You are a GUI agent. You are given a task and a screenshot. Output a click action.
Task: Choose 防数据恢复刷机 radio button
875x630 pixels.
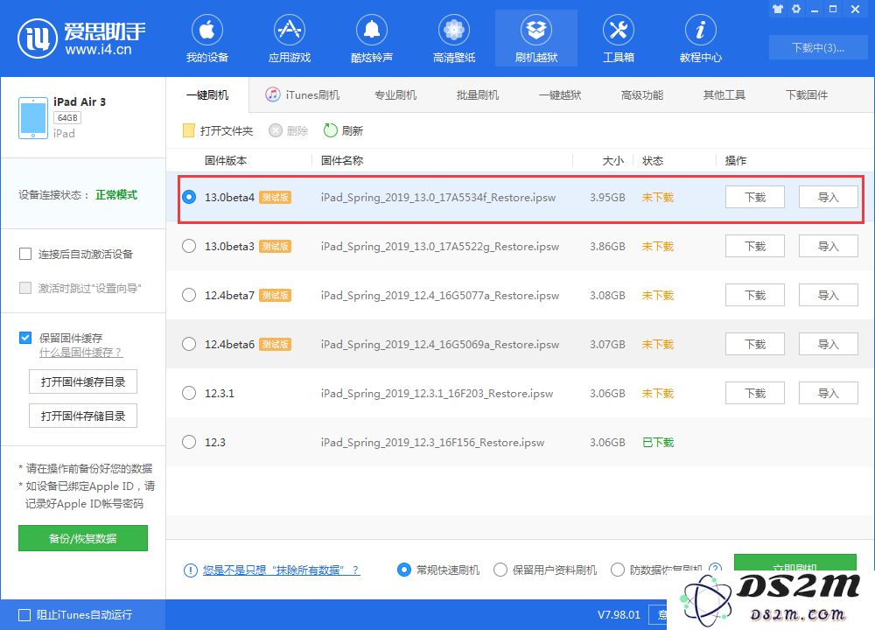click(618, 570)
